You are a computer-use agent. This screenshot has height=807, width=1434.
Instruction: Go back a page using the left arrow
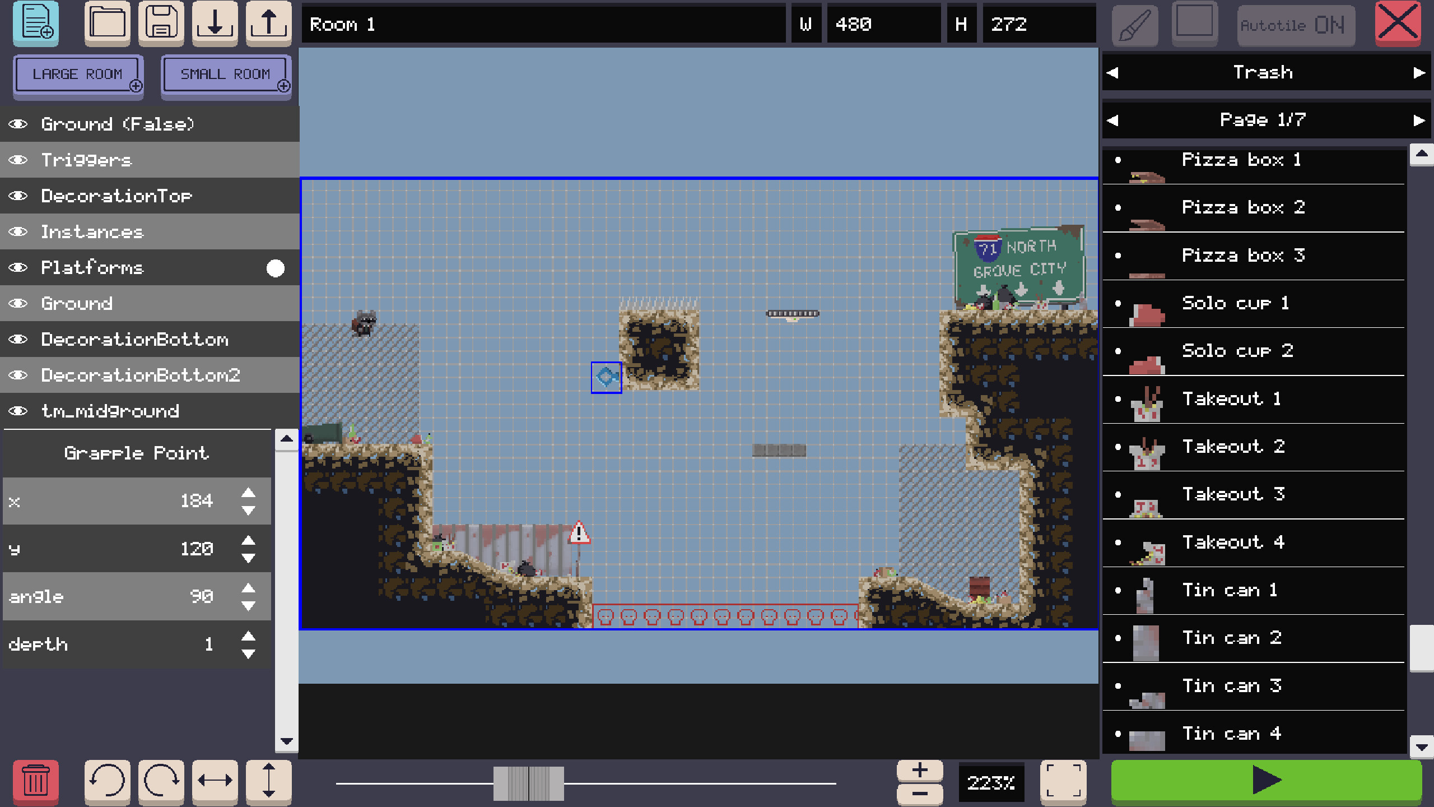pos(1114,119)
